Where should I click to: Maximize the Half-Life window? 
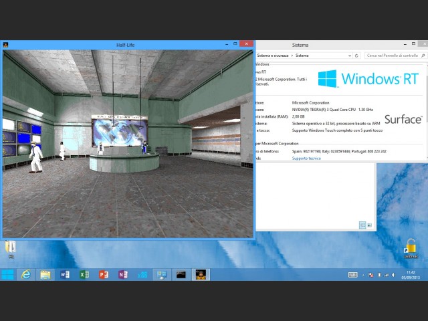[x=235, y=43]
